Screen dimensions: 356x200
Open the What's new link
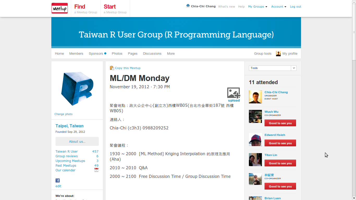(226, 7)
